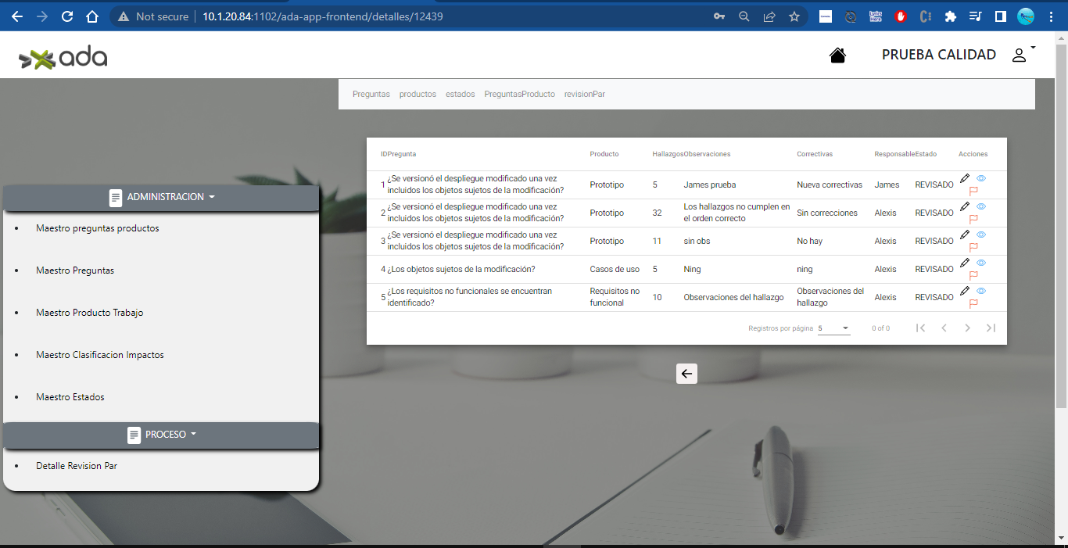Screen dimensions: 1068x548
Task: Expand the ADMINISTRACION dropdown
Action: (x=162, y=197)
